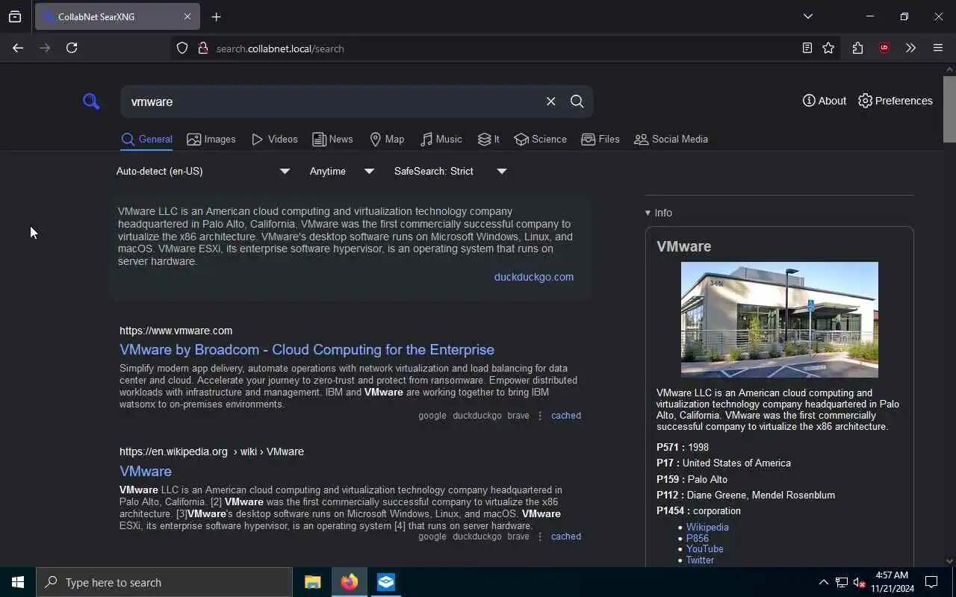
Task: Open the language Auto-detect dropdown
Action: point(202,171)
